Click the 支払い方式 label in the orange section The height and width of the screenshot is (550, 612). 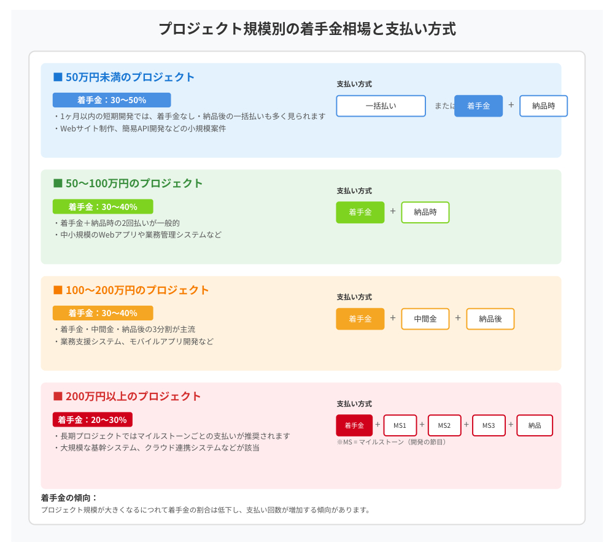click(x=354, y=297)
